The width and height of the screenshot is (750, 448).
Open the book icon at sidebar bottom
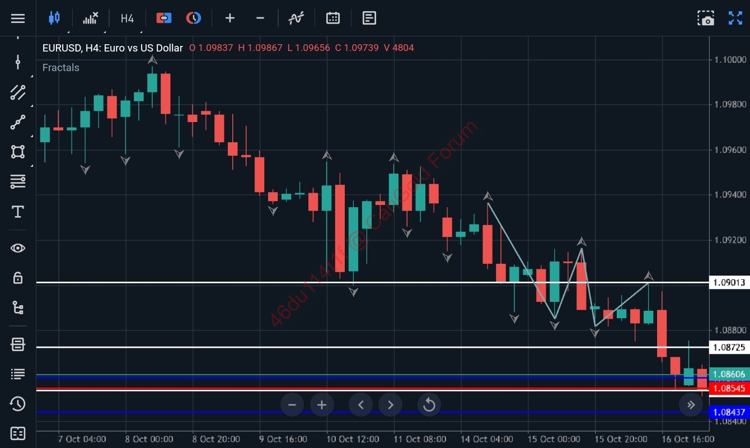click(18, 433)
